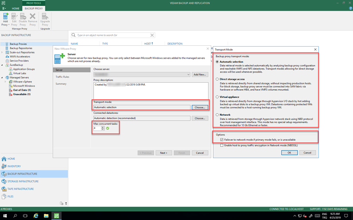Select VMware vSphere node
The image size is (353, 220).
(x=22, y=82)
